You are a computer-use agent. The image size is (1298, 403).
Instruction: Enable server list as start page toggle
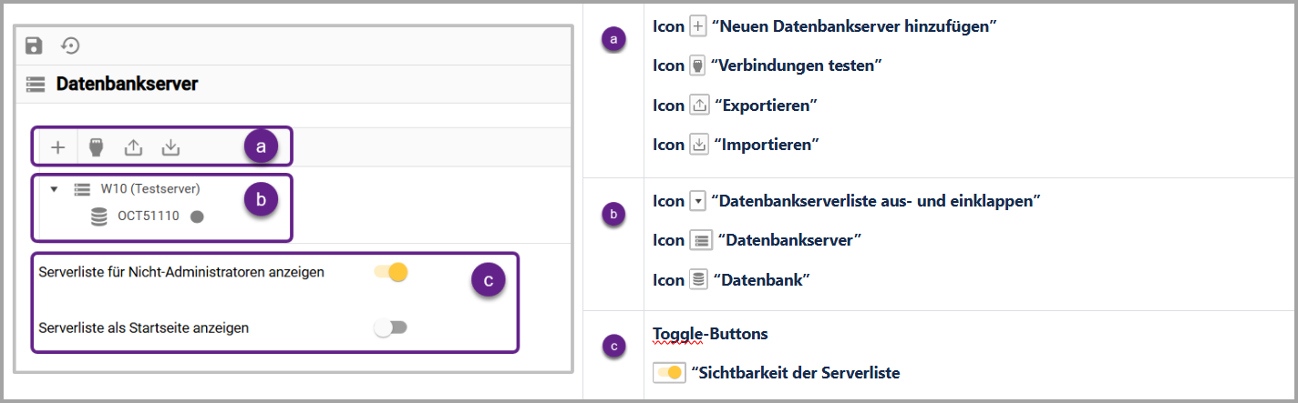click(x=392, y=327)
